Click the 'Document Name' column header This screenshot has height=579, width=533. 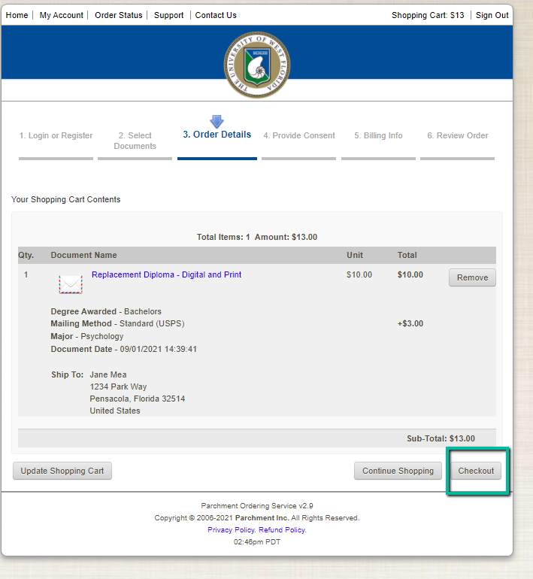pos(83,255)
